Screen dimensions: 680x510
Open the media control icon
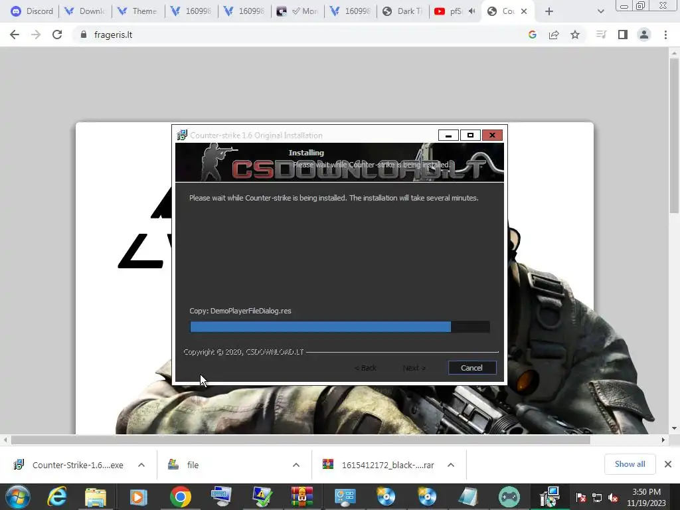coord(601,35)
